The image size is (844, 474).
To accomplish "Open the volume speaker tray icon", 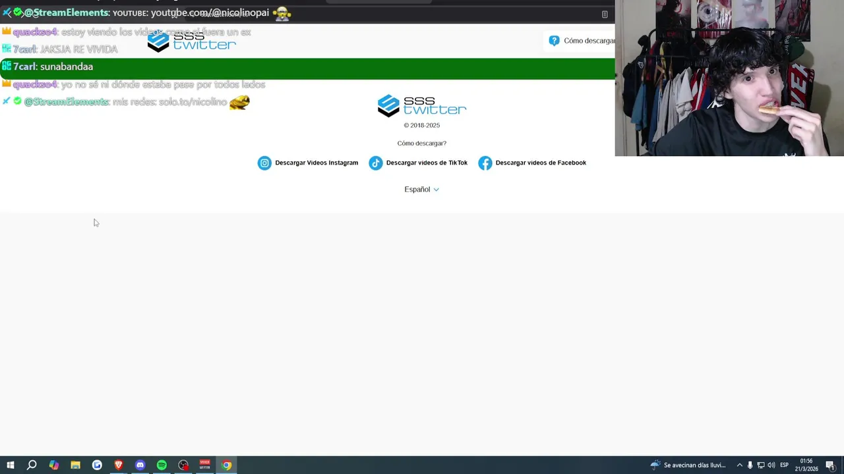I will pos(771,465).
